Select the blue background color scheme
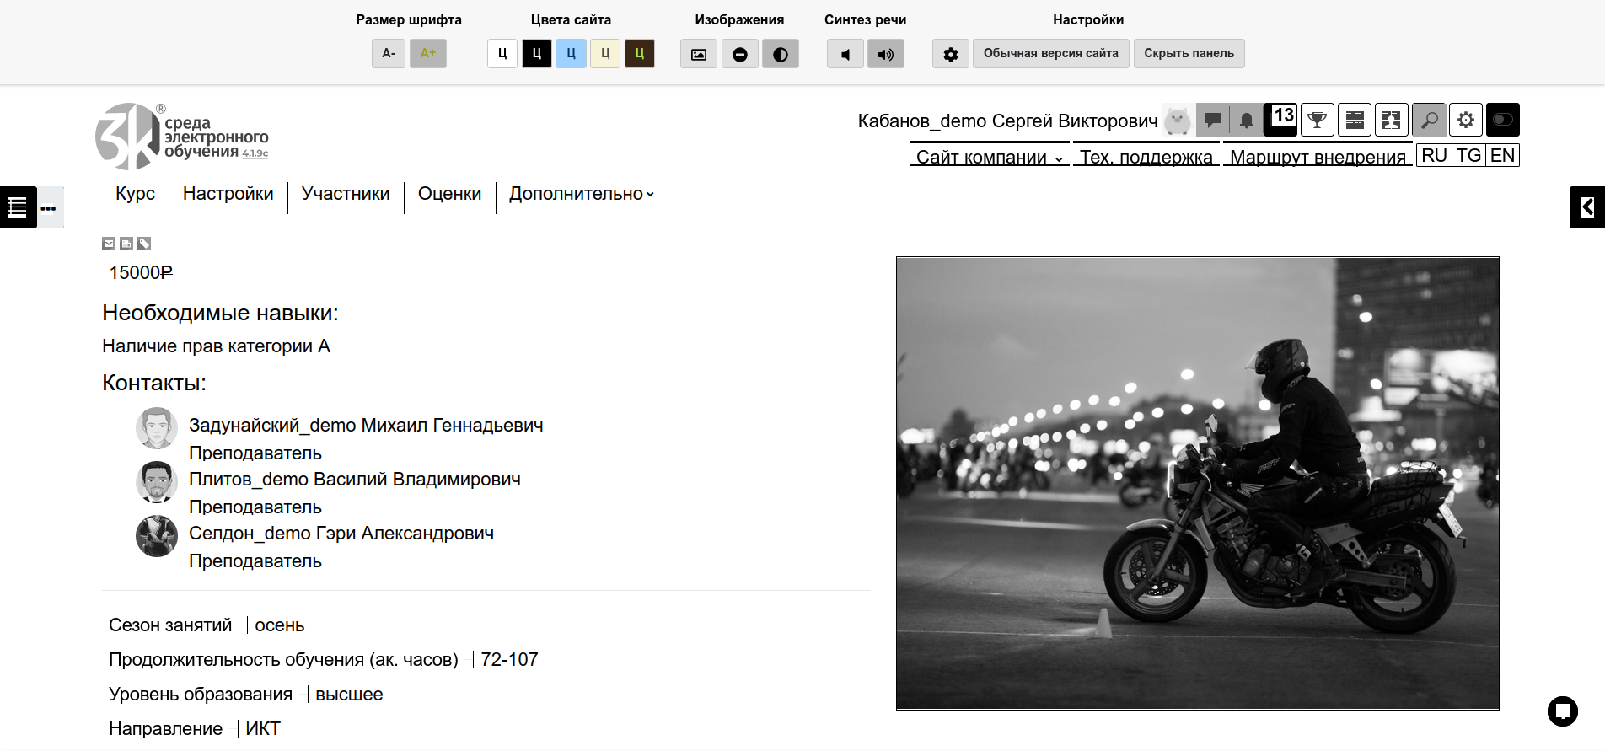 pyautogui.click(x=571, y=54)
